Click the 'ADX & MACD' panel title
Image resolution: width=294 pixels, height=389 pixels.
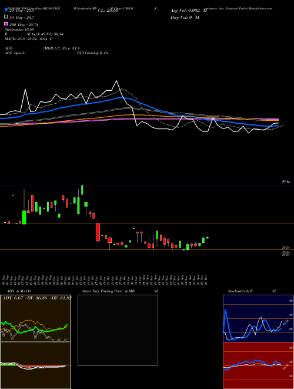(x=19, y=291)
